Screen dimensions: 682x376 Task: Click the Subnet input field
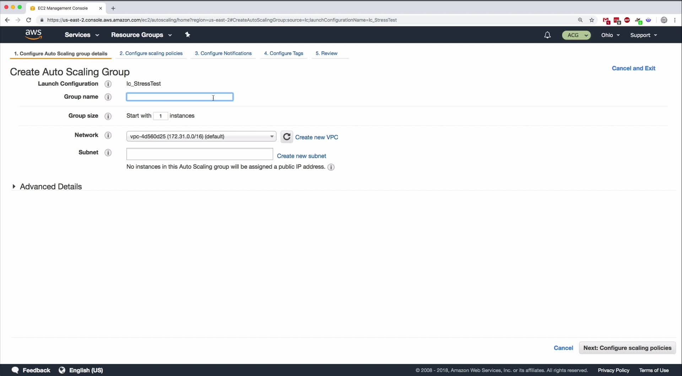tap(200, 154)
